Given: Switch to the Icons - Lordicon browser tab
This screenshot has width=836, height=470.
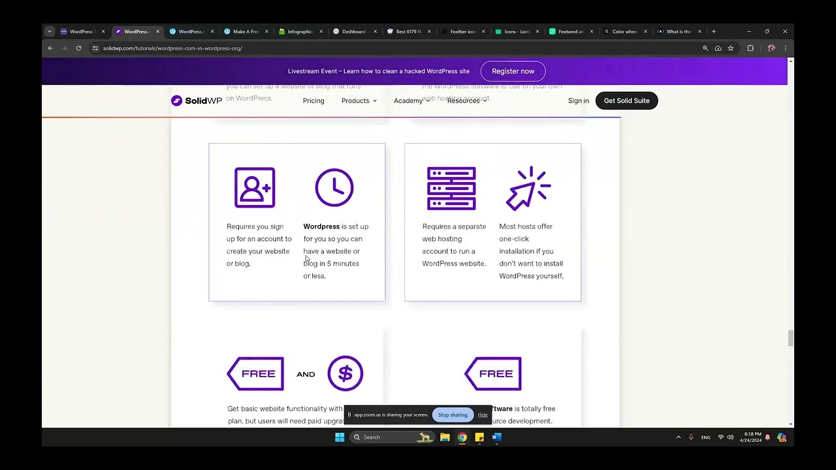Looking at the screenshot, I should tap(516, 31).
